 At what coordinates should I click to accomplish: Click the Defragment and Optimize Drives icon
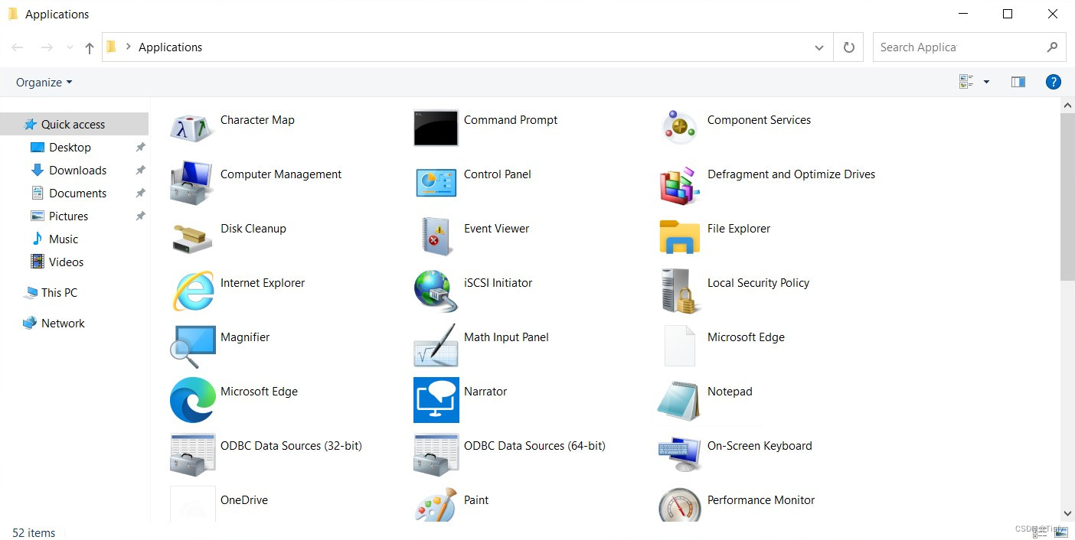point(679,184)
